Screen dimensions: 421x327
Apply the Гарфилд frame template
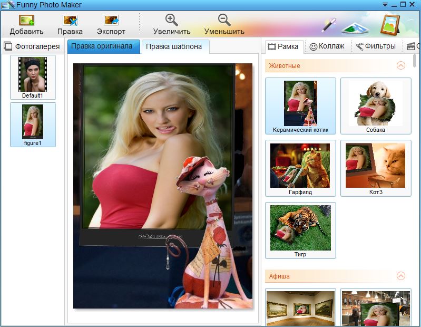click(x=300, y=168)
